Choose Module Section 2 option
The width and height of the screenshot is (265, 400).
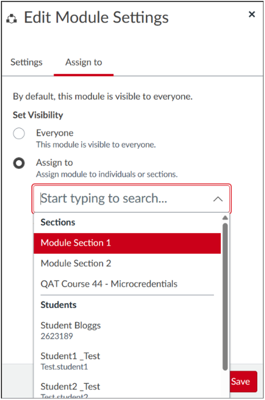127,263
